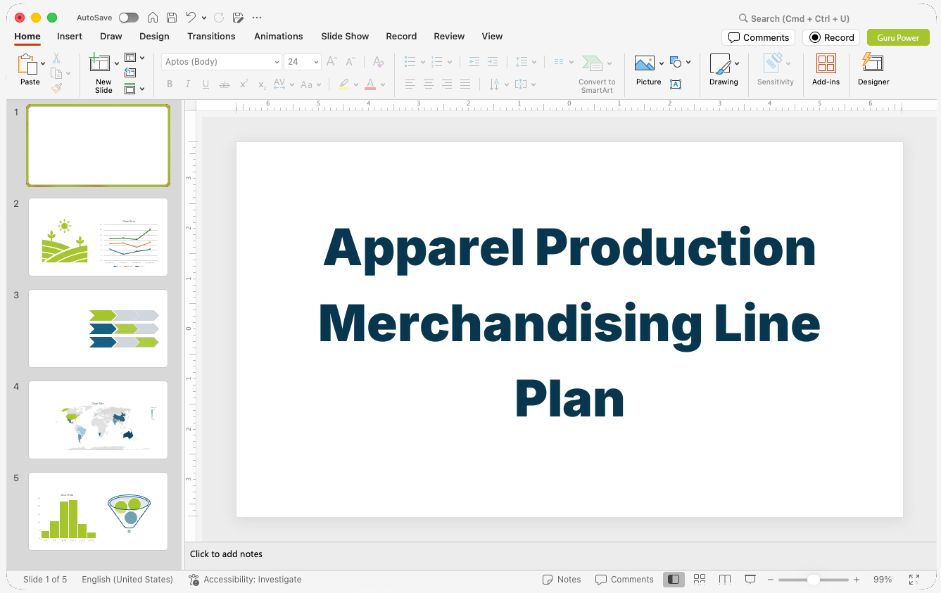Click the Redo icon
Viewport: 941px width, 593px height.
[219, 18]
